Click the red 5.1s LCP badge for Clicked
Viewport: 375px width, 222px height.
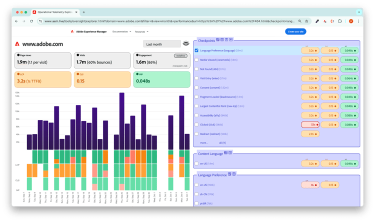310,124
